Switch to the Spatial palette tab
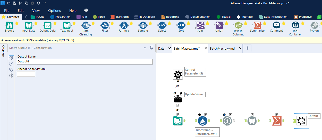This screenshot has height=140, width=322. pyautogui.click(x=224, y=17)
